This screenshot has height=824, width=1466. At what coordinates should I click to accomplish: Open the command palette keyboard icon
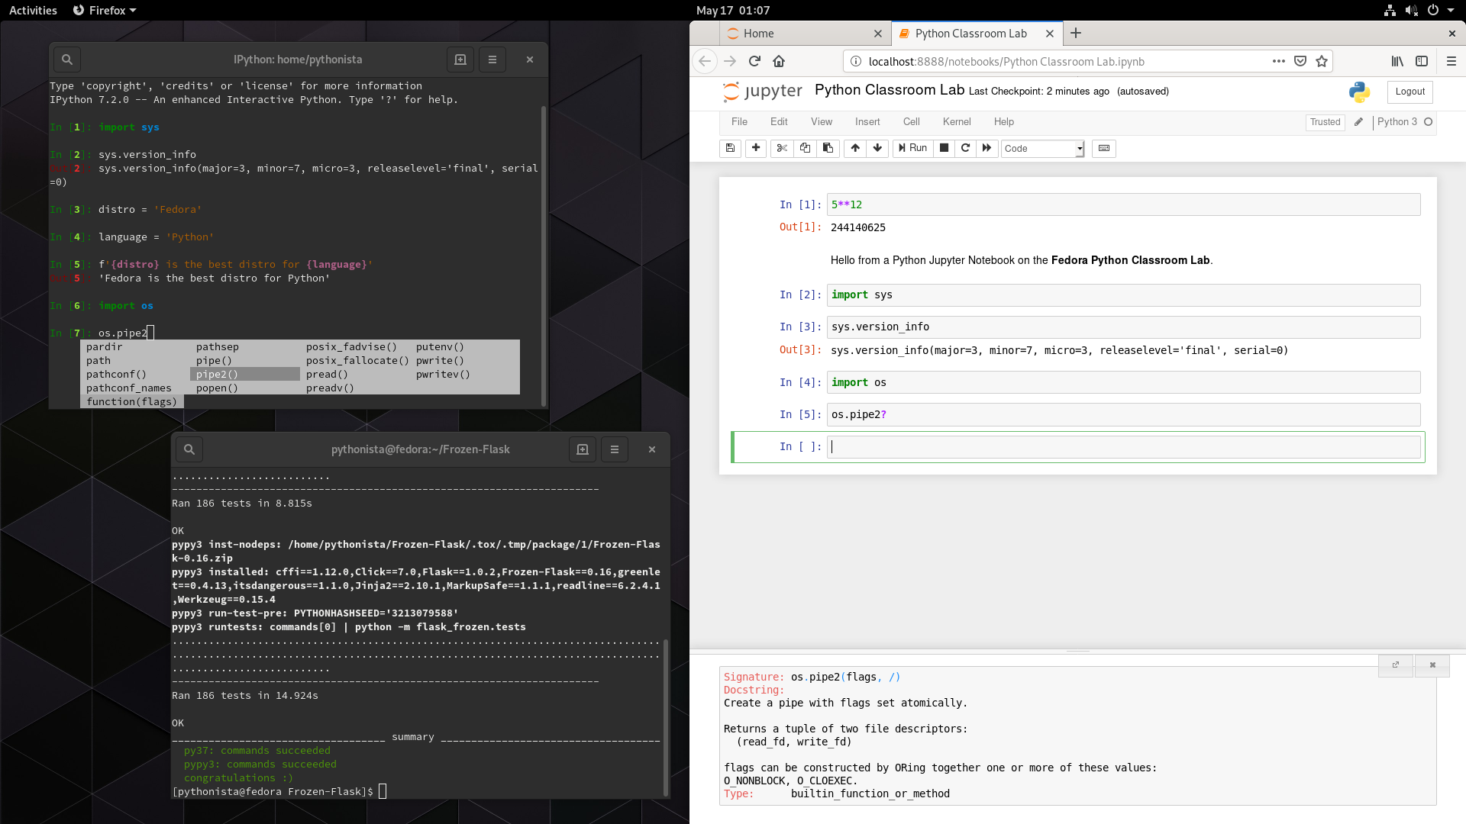coord(1104,148)
